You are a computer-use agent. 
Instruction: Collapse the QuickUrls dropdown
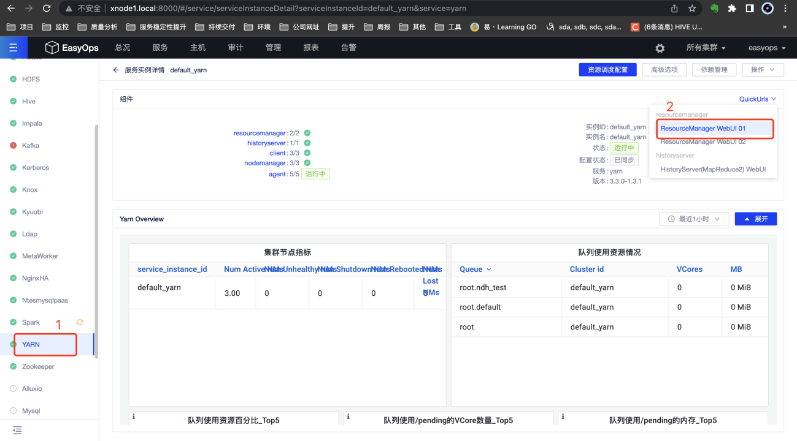click(x=758, y=99)
